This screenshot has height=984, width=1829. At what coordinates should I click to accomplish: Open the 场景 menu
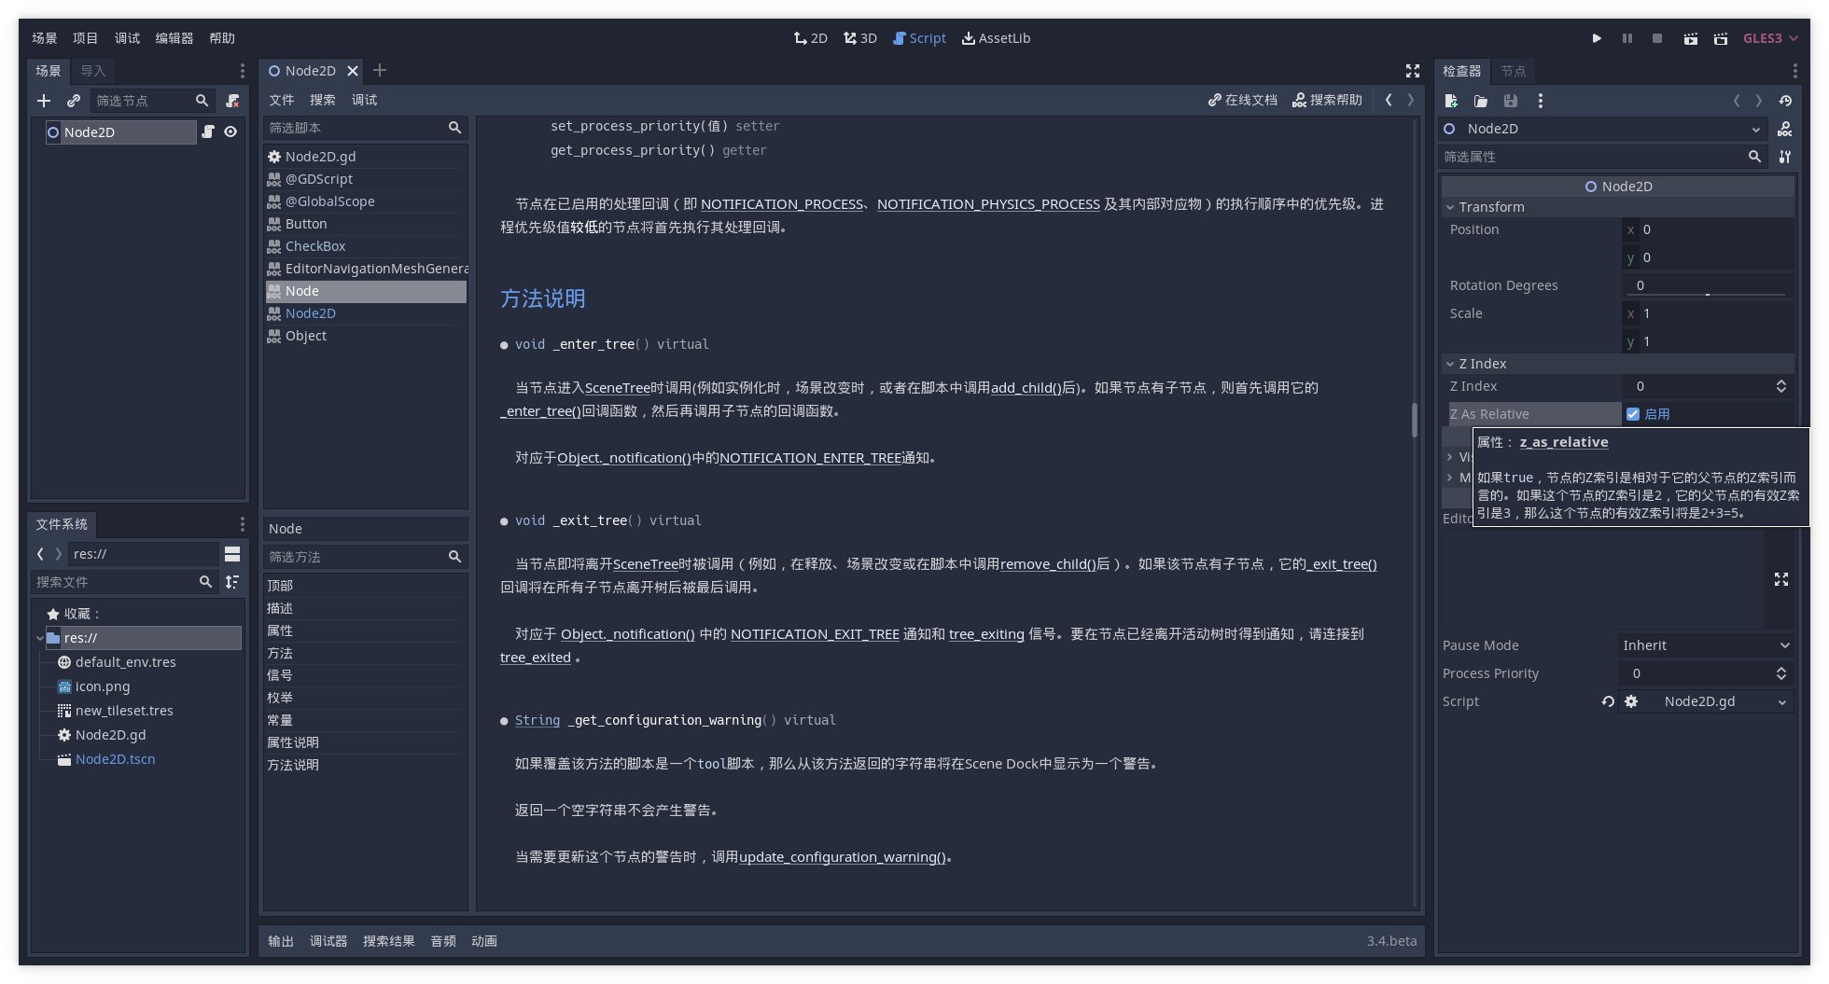pyautogui.click(x=44, y=38)
